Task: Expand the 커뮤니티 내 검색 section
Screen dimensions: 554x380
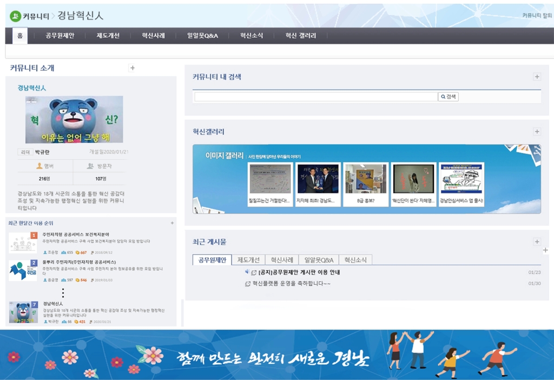Action: coord(537,77)
